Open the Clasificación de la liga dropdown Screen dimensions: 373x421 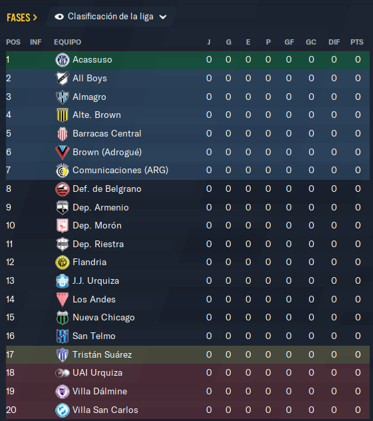point(110,17)
